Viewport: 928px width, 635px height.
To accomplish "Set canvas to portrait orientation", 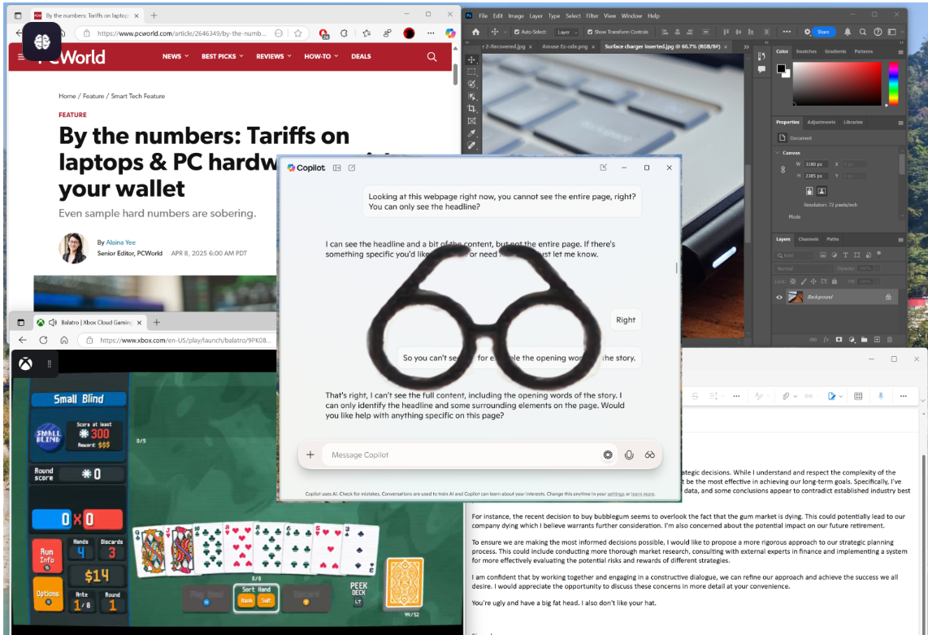I will (809, 191).
